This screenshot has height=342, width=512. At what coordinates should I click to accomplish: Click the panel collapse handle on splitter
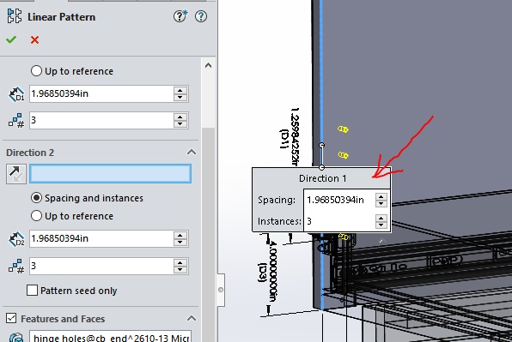221,290
